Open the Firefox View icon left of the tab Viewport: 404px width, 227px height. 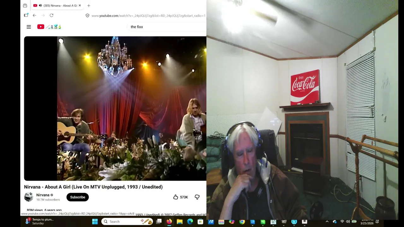(x=25, y=5)
